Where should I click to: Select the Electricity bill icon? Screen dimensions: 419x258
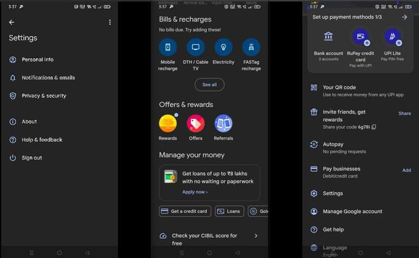click(x=223, y=47)
